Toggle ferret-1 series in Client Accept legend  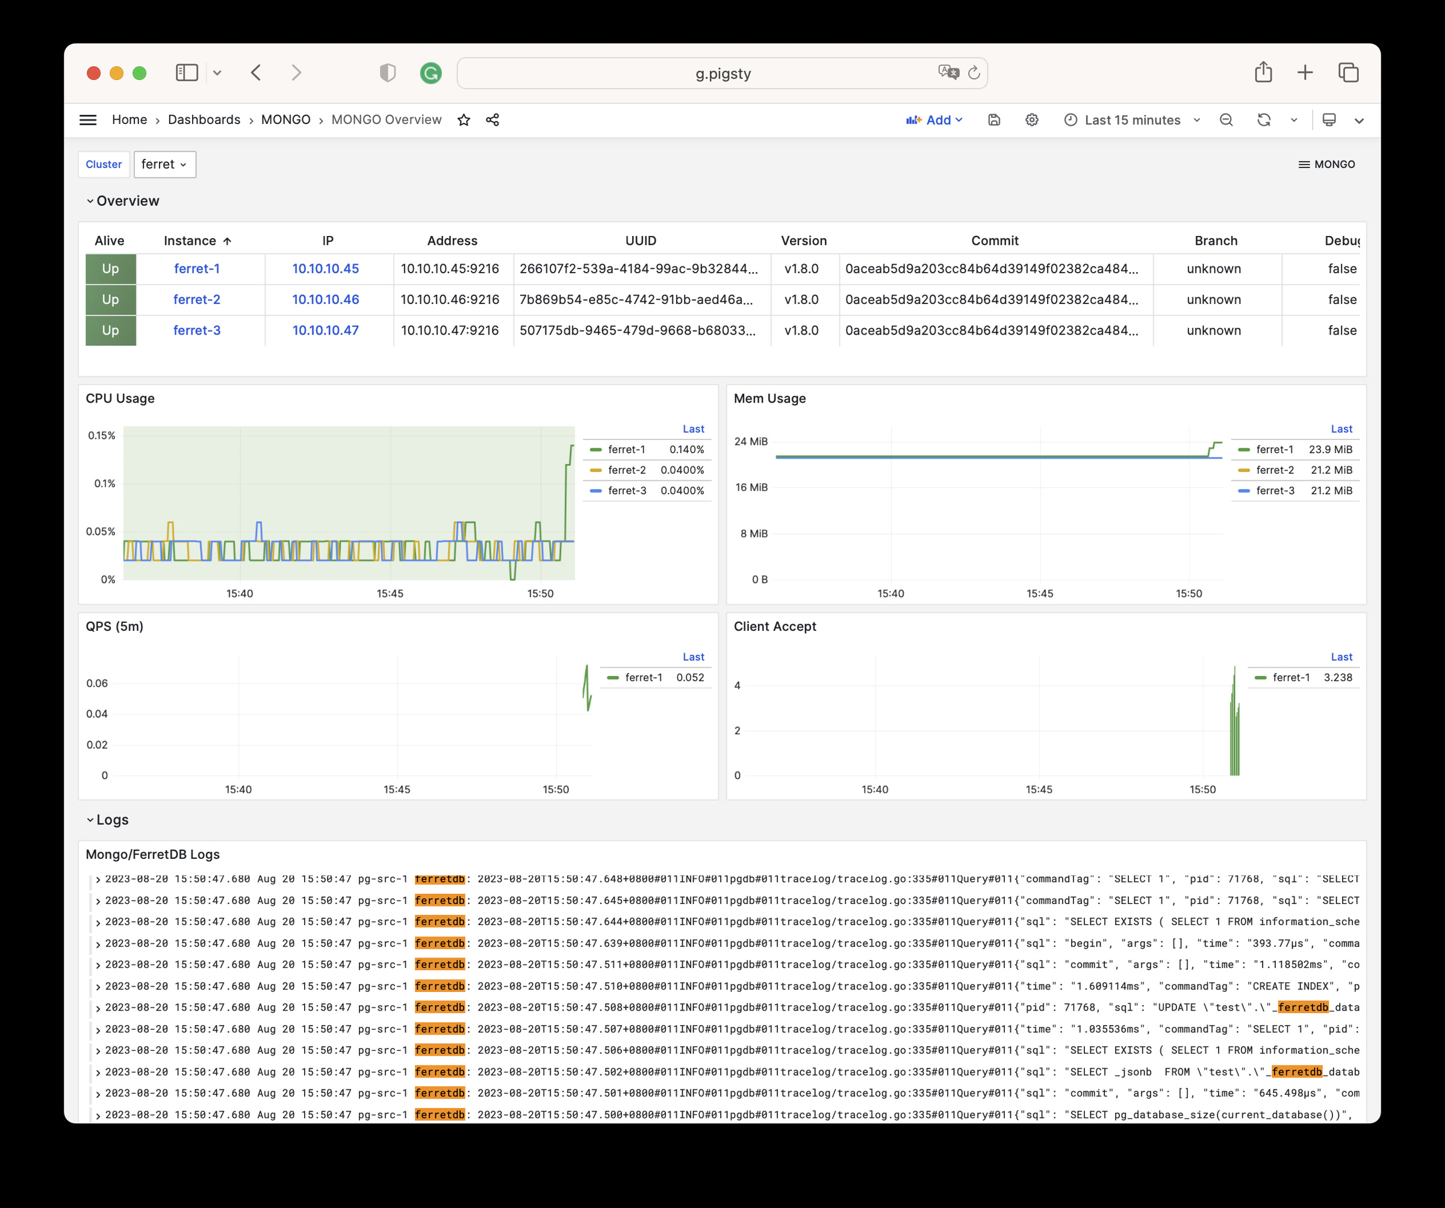pyautogui.click(x=1291, y=678)
